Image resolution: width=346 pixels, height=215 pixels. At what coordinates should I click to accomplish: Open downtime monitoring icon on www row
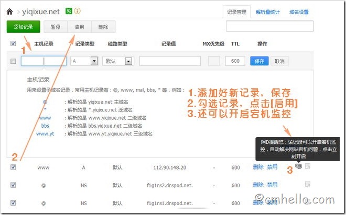pyautogui.click(x=298, y=166)
